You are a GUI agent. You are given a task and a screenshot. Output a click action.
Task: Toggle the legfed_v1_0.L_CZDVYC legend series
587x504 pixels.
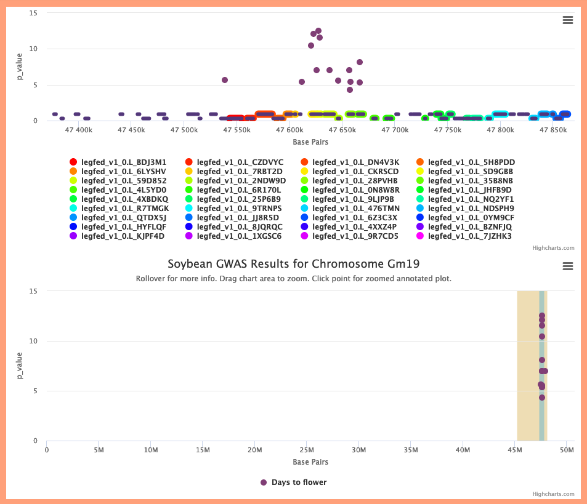(x=234, y=162)
